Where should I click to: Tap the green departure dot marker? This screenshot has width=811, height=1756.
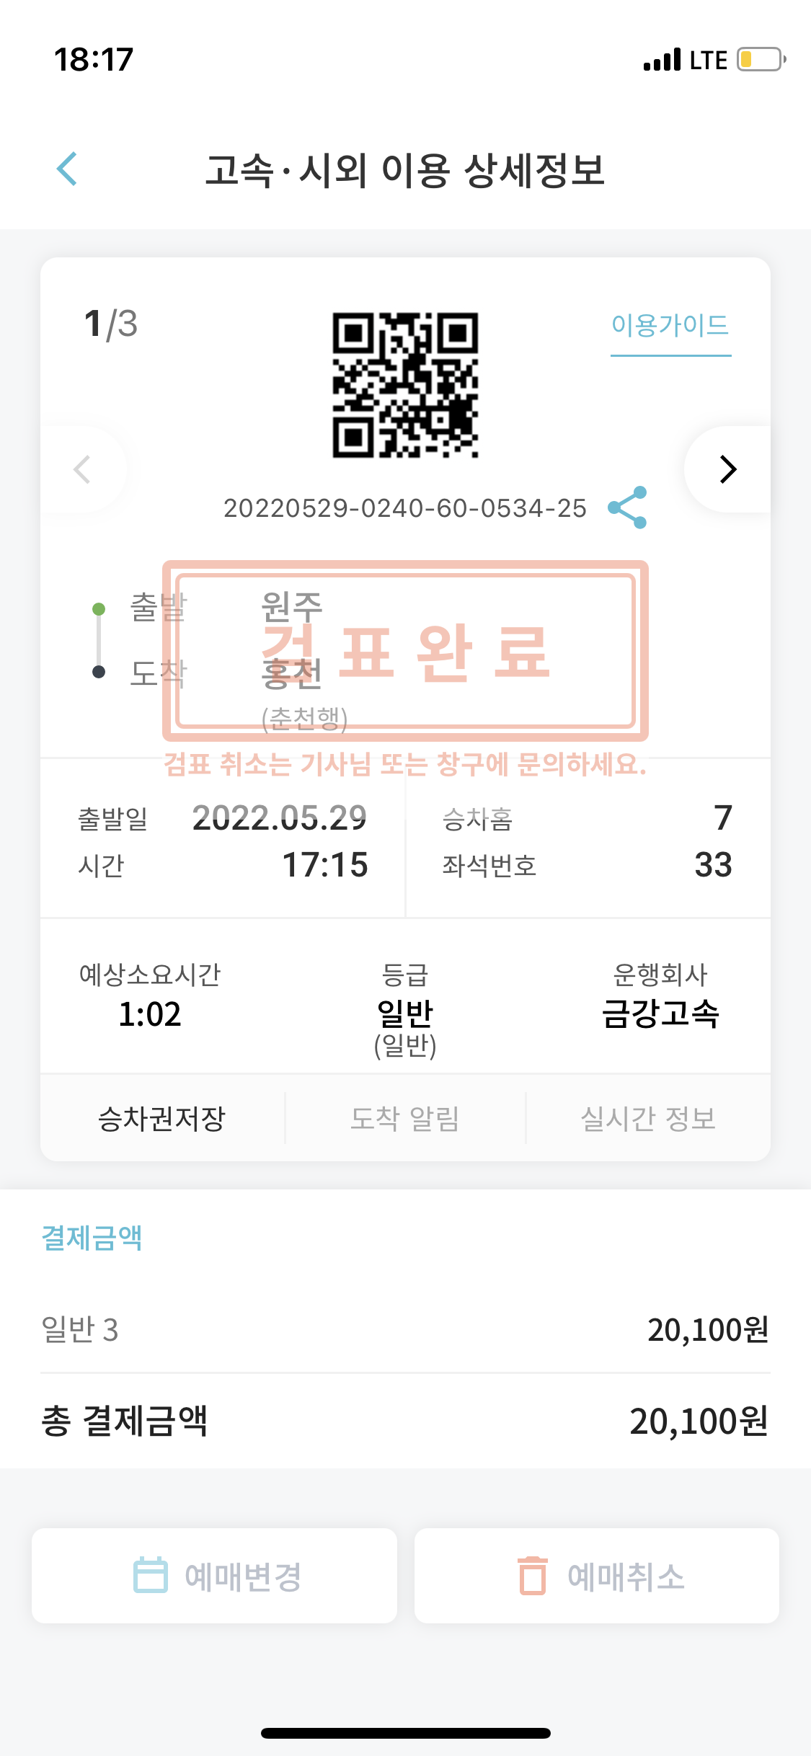click(99, 609)
